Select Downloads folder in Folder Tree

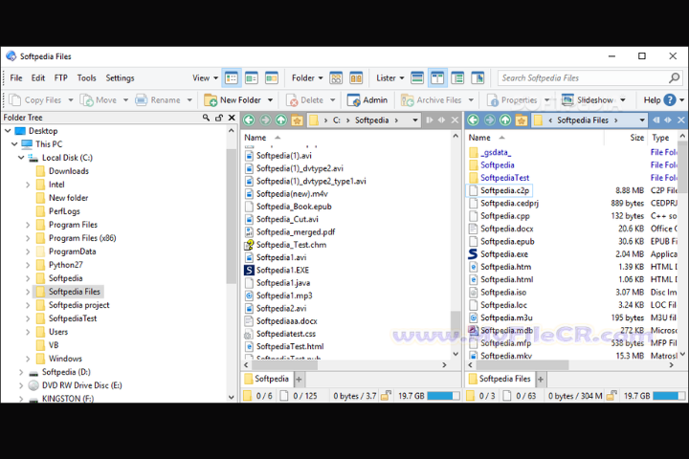(69, 171)
